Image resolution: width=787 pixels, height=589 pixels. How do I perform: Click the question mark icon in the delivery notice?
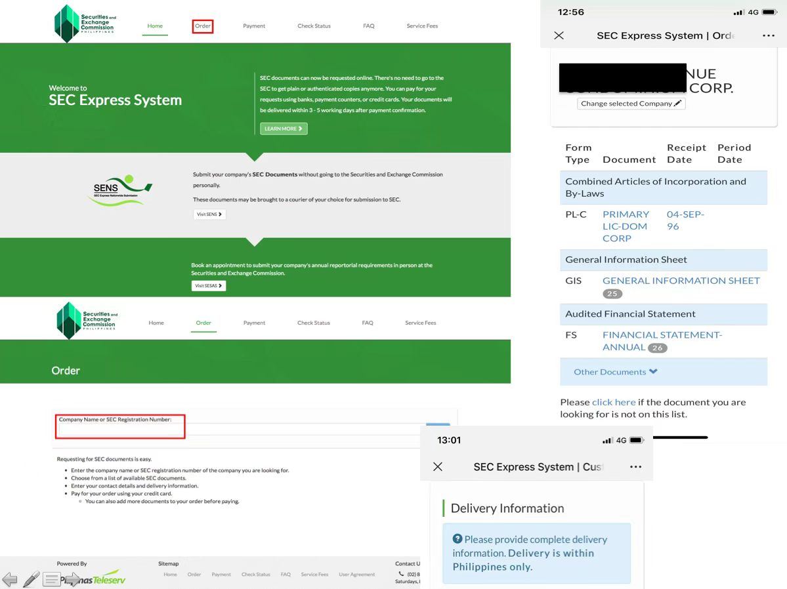(x=457, y=539)
